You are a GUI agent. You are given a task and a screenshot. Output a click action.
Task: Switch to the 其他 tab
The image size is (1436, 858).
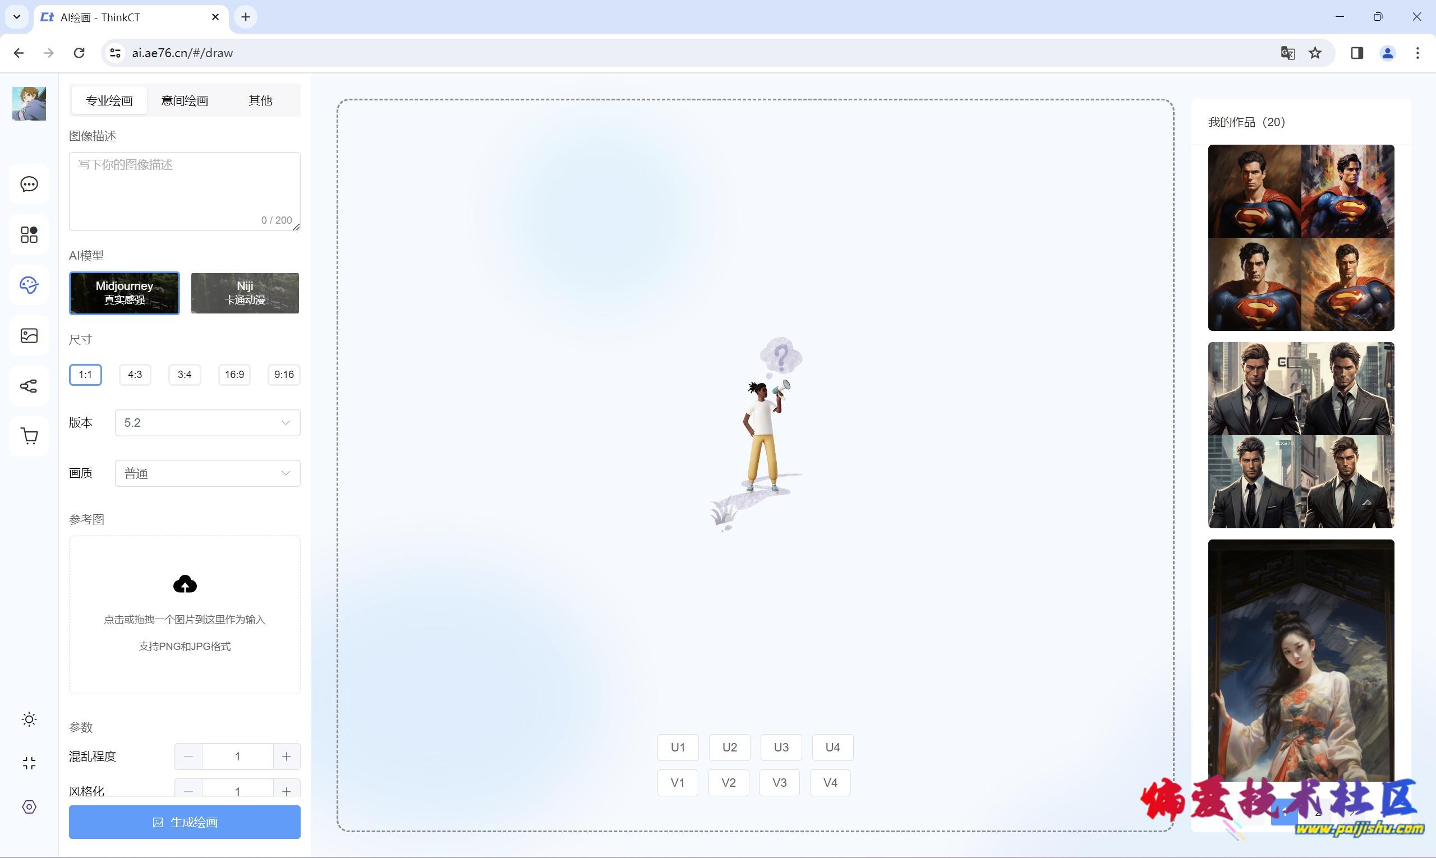click(260, 100)
